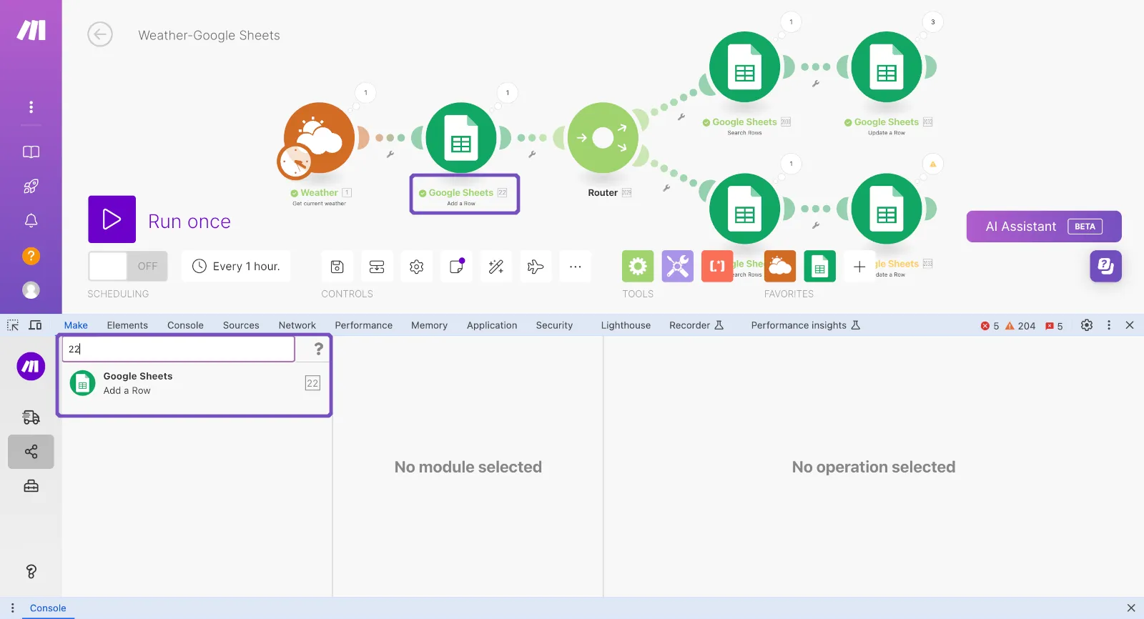Viewport: 1144px width, 619px height.
Task: Open the three-dot menu in the purple sidebar
Action: [x=31, y=107]
